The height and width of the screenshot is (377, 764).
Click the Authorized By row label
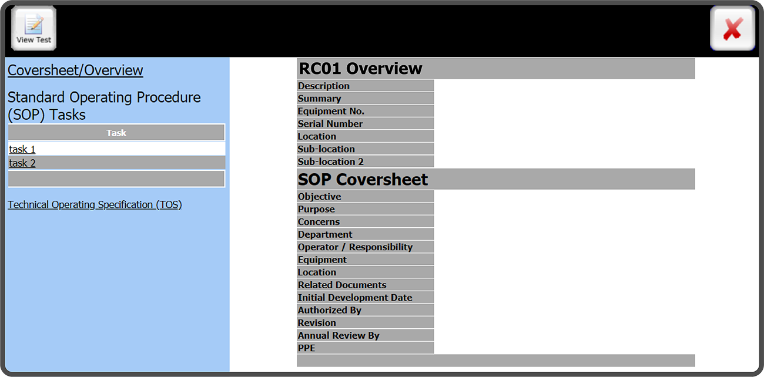(x=329, y=310)
